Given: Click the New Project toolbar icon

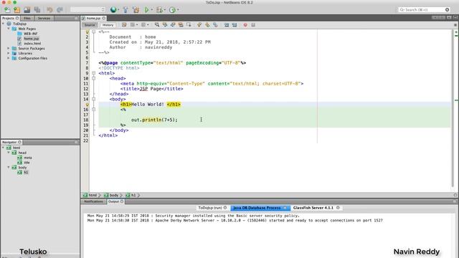Looking at the screenshot, I should click(x=17, y=9).
